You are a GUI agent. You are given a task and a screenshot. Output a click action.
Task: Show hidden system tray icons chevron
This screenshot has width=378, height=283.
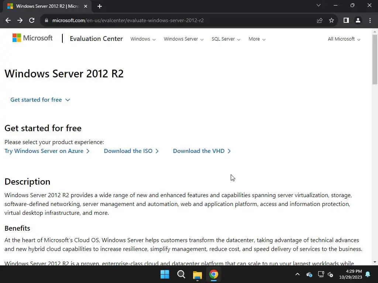click(298, 274)
